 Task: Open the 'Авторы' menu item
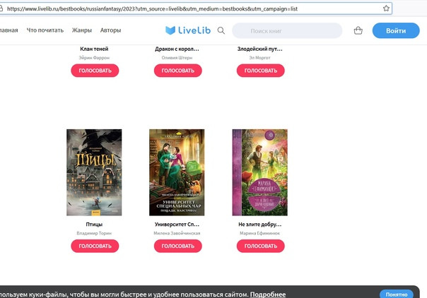click(x=110, y=30)
